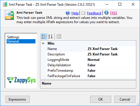Open the DelayValidation value False
This screenshot has width=140, height=106.
pos(111,65)
